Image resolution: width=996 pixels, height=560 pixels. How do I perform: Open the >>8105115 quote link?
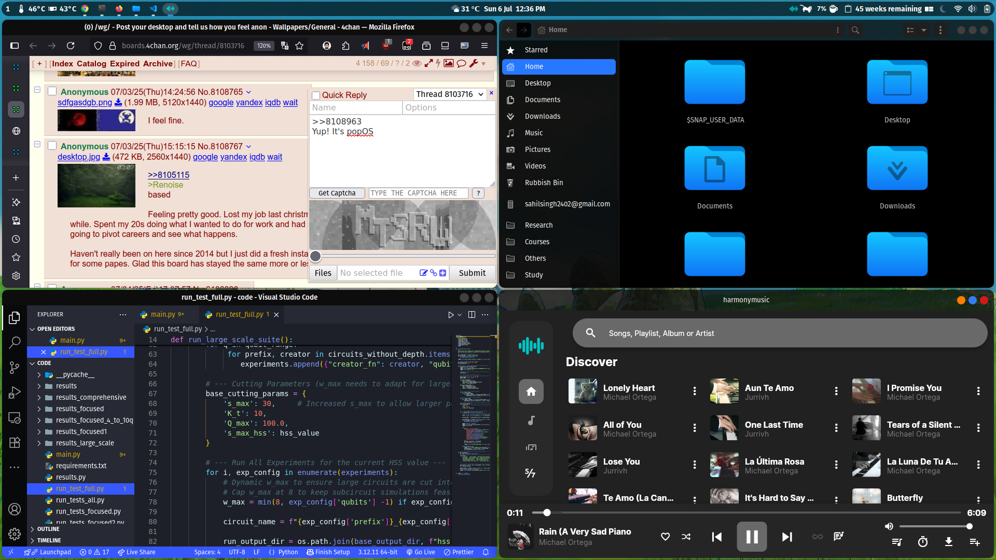[x=169, y=175]
